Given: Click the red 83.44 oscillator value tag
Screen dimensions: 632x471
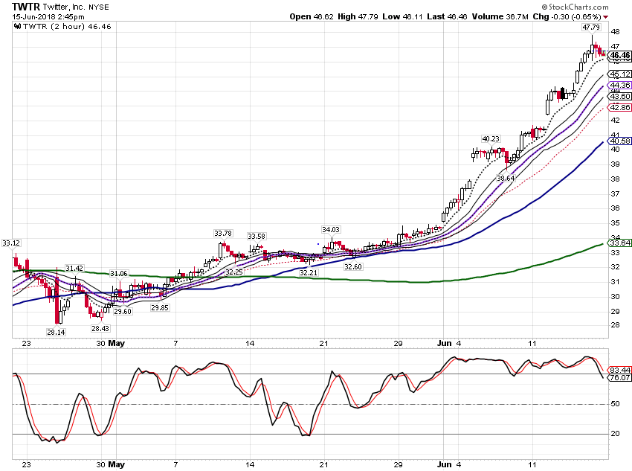Looking at the screenshot, I should coord(619,371).
